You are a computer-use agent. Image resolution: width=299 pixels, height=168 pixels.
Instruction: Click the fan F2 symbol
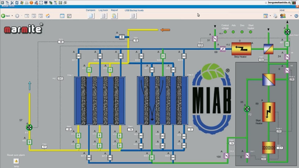(x=247, y=109)
